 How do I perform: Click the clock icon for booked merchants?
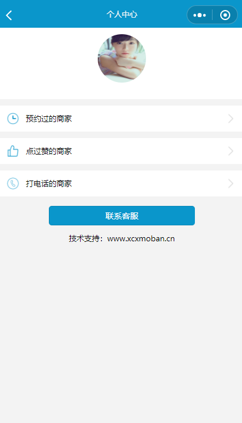pyautogui.click(x=12, y=119)
